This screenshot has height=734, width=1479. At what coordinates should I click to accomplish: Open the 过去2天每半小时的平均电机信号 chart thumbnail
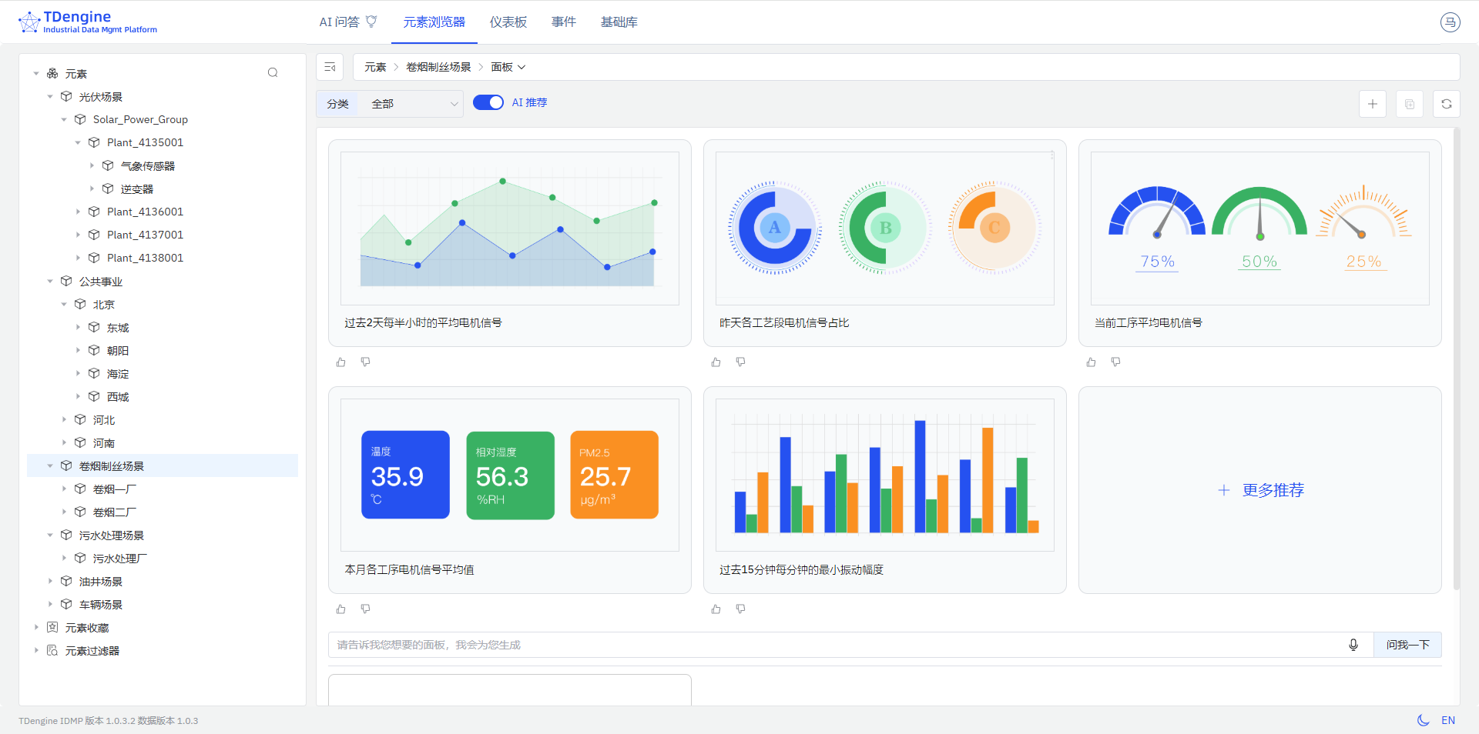(x=510, y=229)
